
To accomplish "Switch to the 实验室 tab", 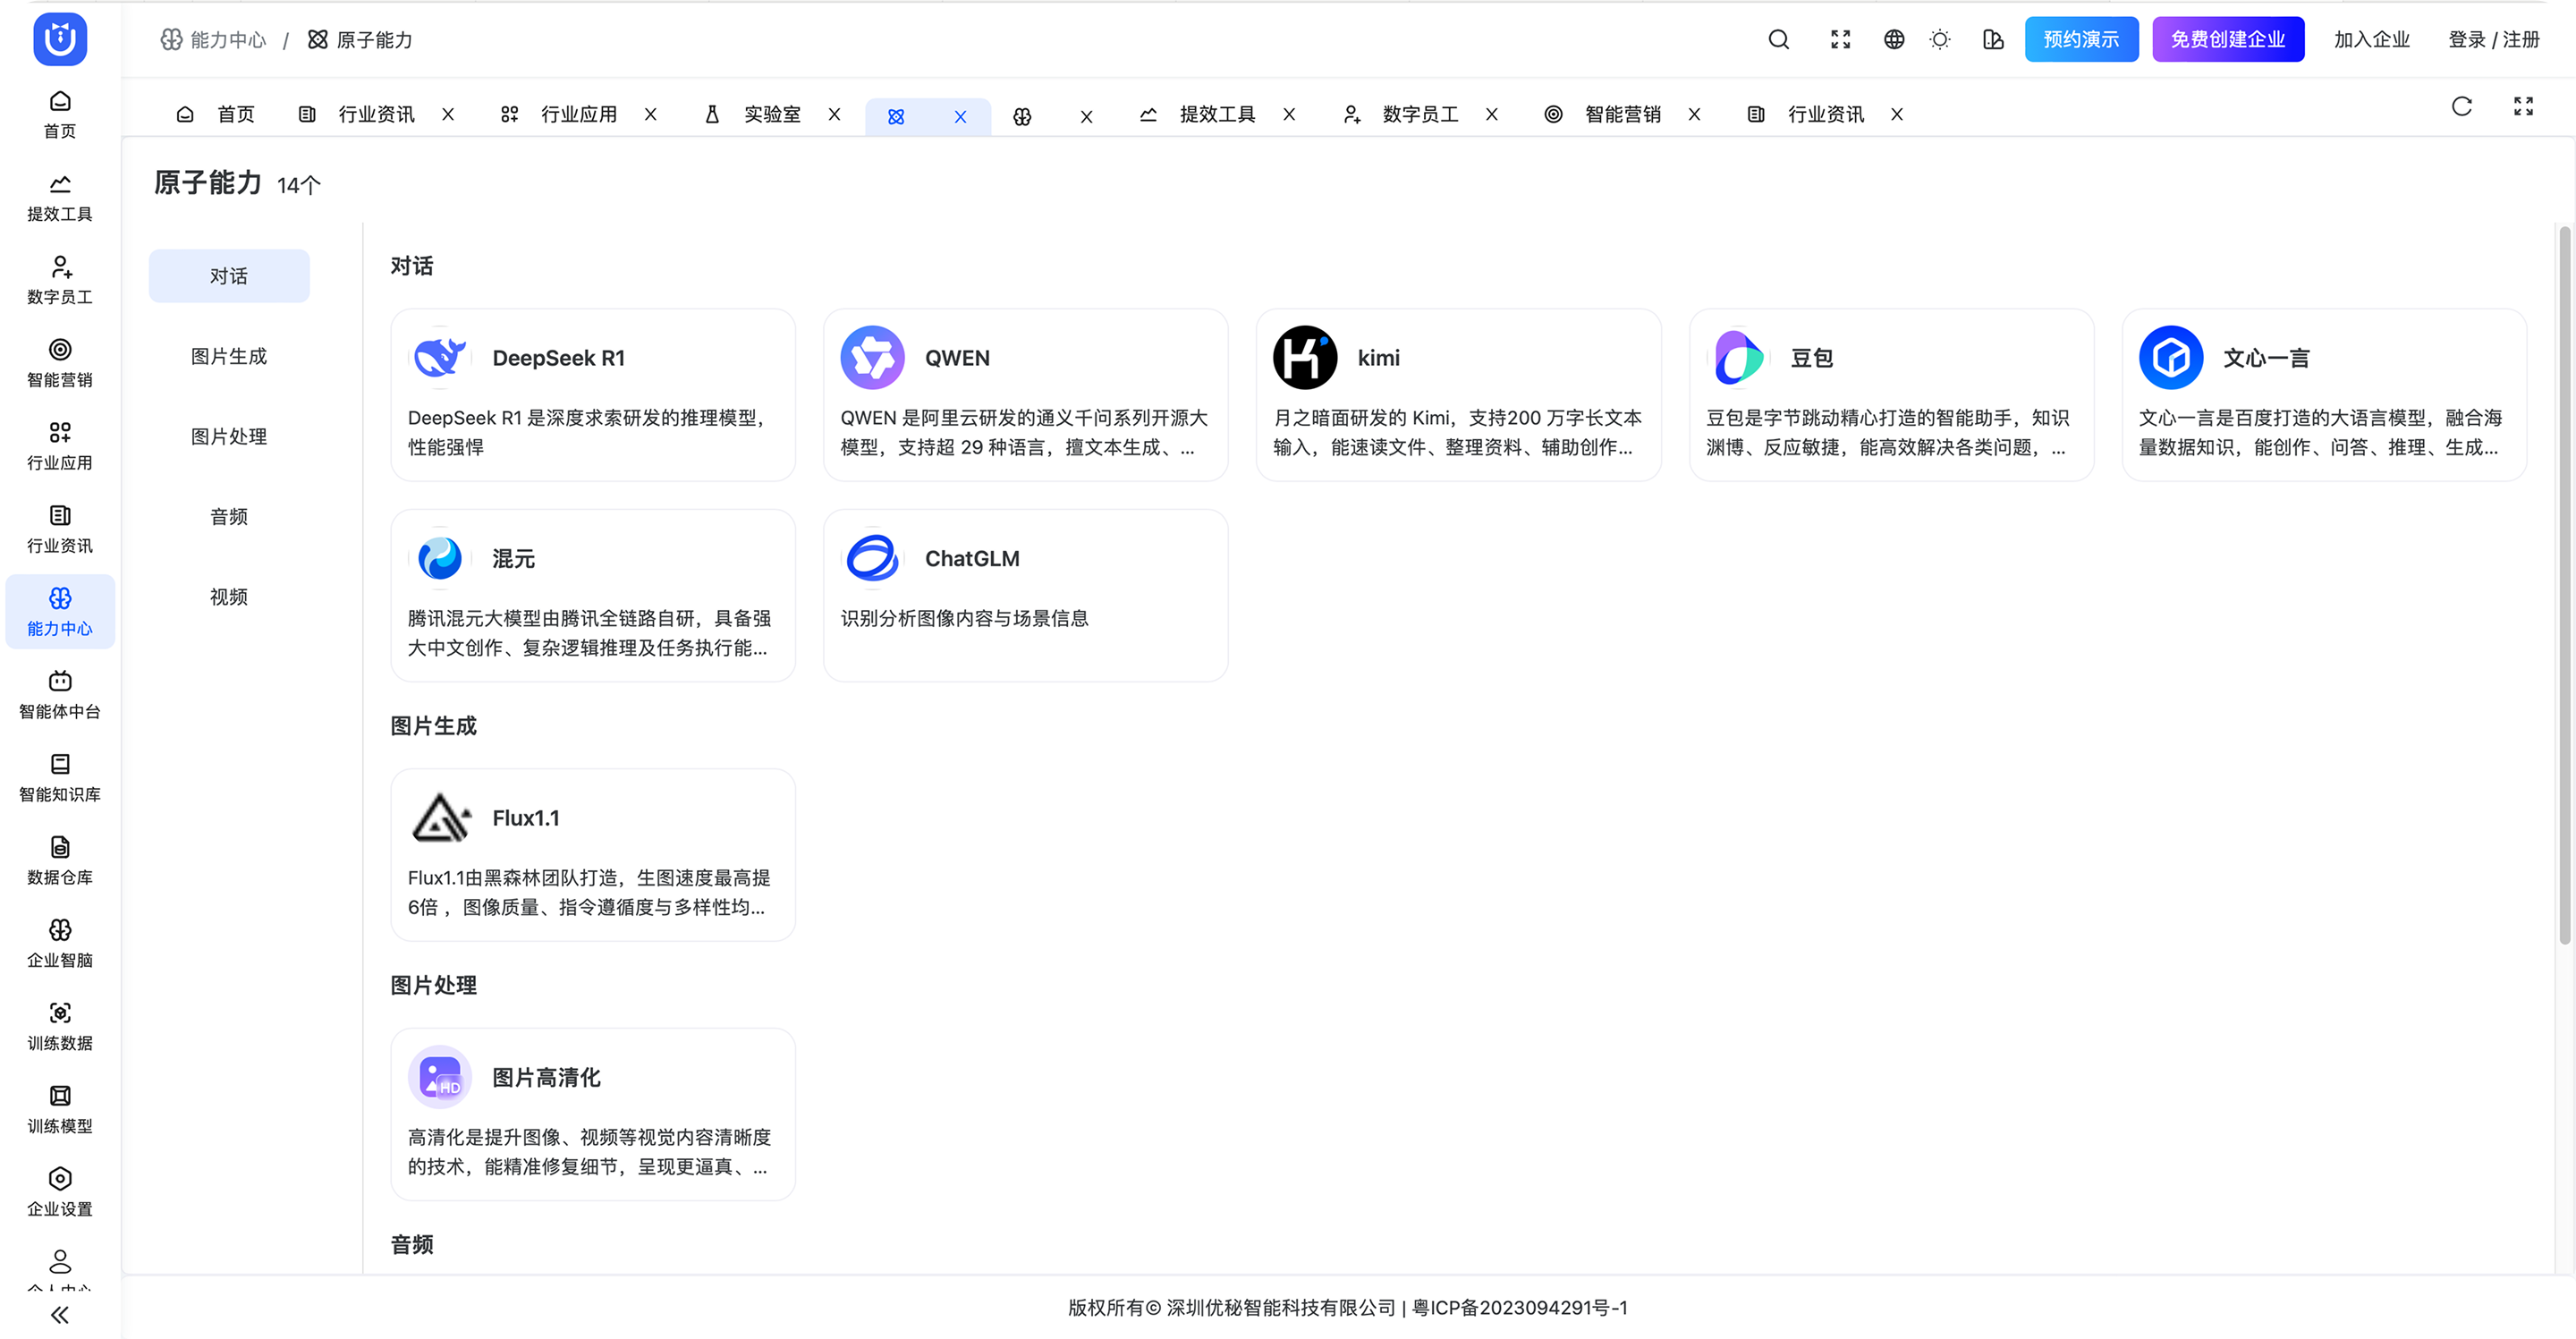I will (771, 115).
